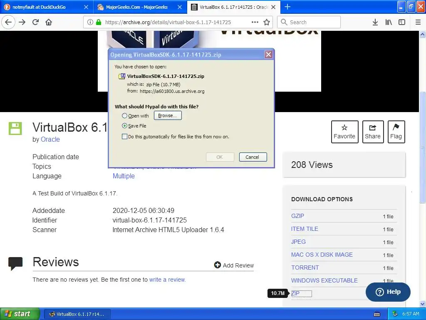Focus the browser Search box

click(309, 22)
